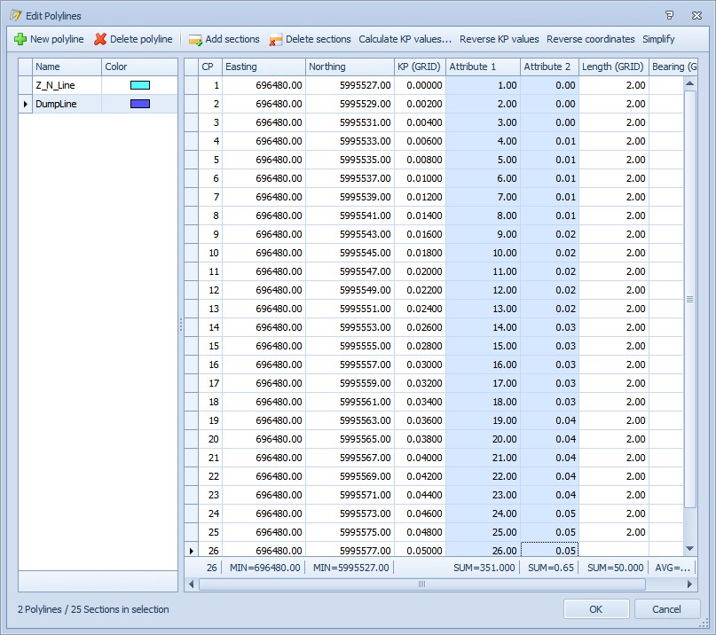Click the Attribute 2 cell in row 26
Image resolution: width=716 pixels, height=635 pixels.
tap(549, 551)
